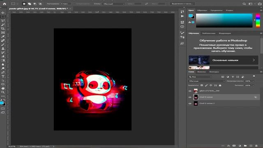Screen dimensions: 263x148
Task: Enable Add to Selection mode
Action: tap(30, 4)
